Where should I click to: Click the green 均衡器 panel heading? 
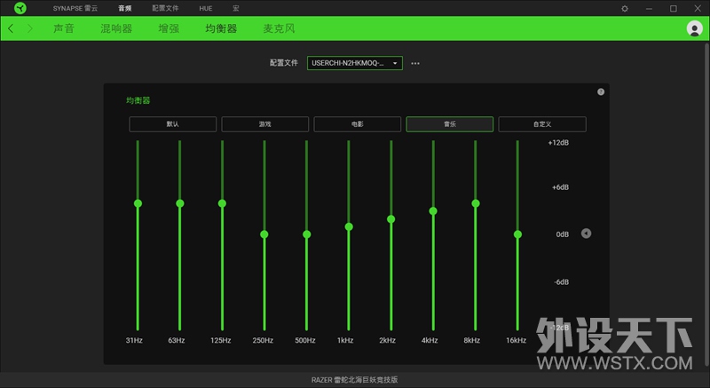coord(138,100)
